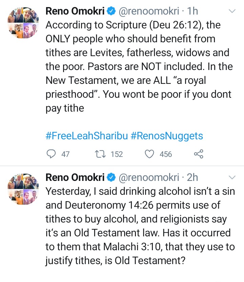View the 152 retweets count
The image size is (244, 282).
pos(117,154)
